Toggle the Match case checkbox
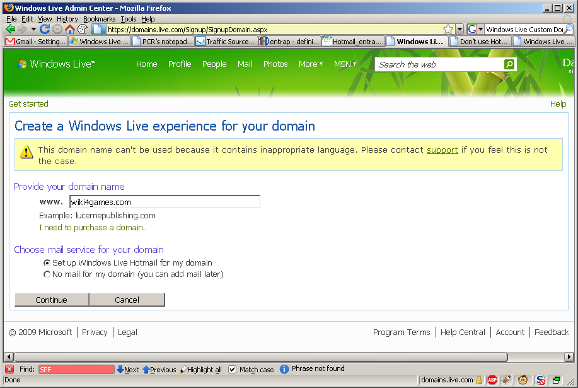 pyautogui.click(x=232, y=370)
